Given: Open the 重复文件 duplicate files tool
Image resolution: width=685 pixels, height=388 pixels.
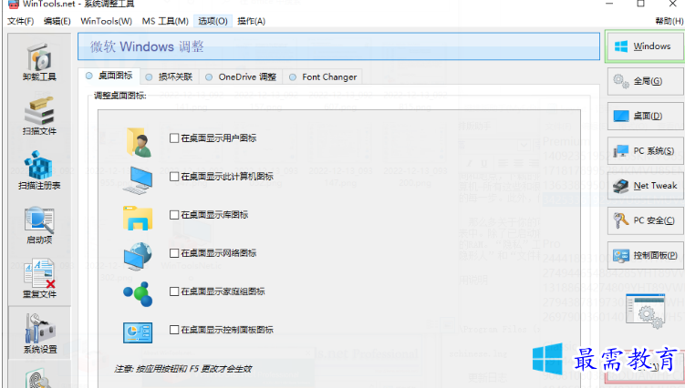Looking at the screenshot, I should [x=39, y=278].
